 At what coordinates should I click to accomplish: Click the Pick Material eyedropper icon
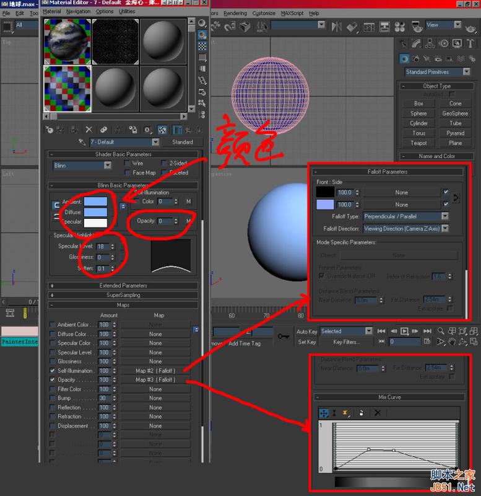(82, 142)
